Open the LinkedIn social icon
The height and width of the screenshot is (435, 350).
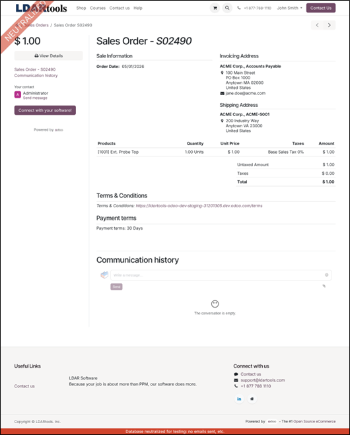coord(239,399)
